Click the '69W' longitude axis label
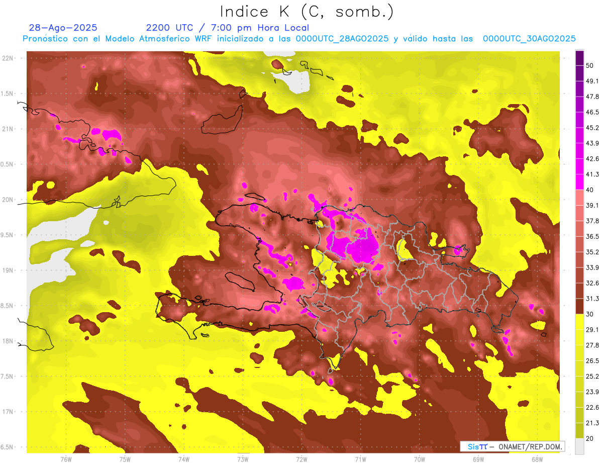The width and height of the screenshot is (603, 466). click(x=478, y=459)
